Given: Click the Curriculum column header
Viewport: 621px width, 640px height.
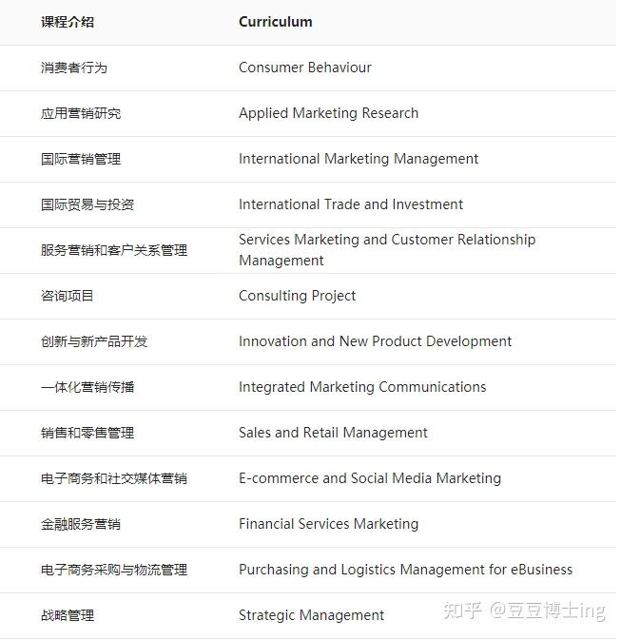Looking at the screenshot, I should (x=276, y=22).
